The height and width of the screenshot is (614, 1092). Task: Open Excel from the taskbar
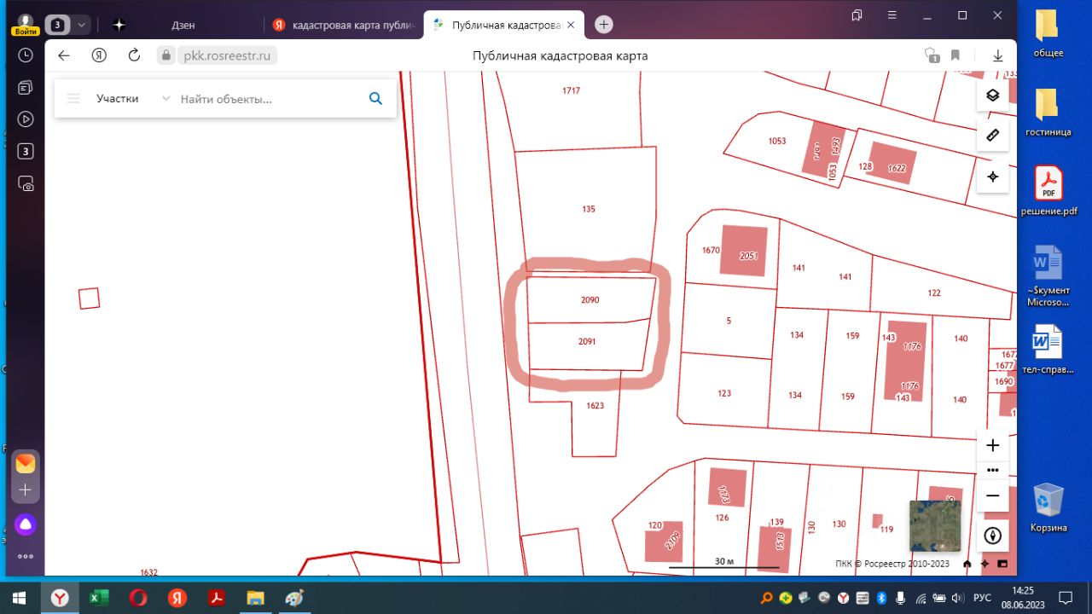pyautogui.click(x=99, y=598)
